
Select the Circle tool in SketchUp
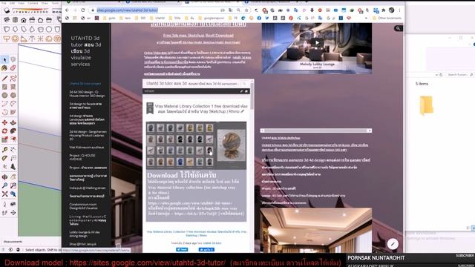[x=4, y=95]
